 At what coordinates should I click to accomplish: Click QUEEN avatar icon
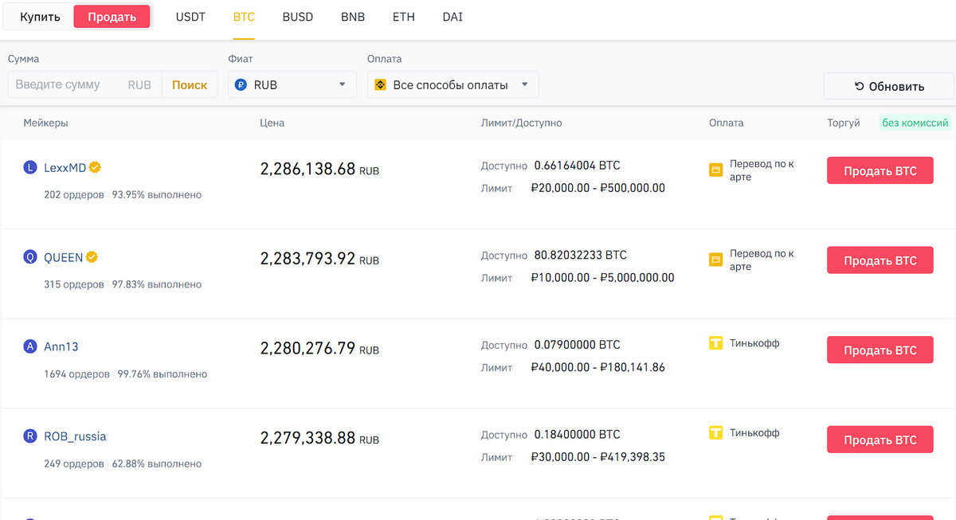point(30,257)
